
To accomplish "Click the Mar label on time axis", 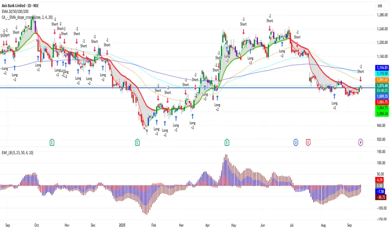I will [181, 225].
